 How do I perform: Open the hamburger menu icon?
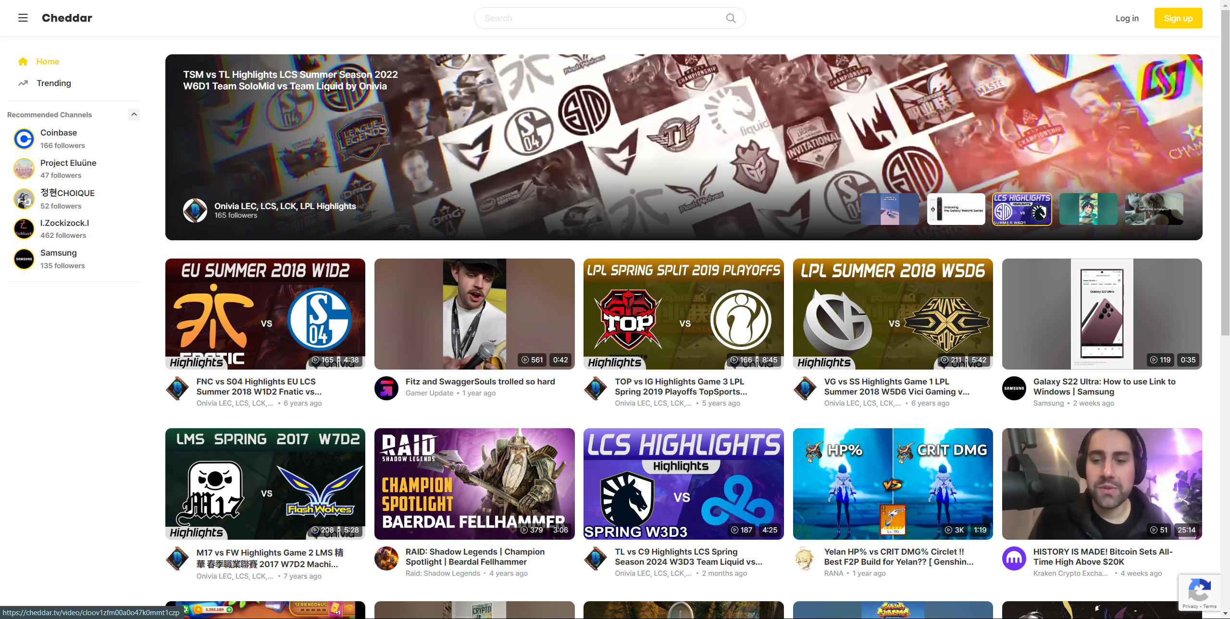pyautogui.click(x=23, y=18)
